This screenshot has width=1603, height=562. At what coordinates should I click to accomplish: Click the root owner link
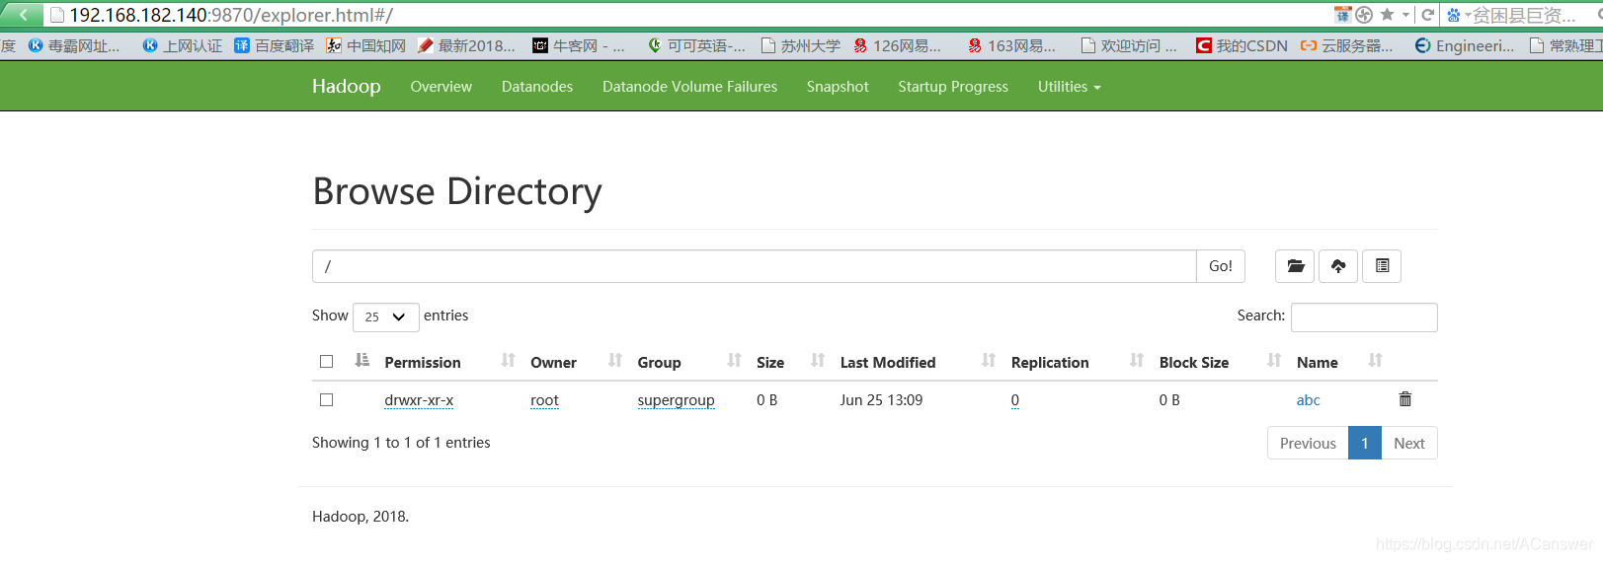coord(544,400)
